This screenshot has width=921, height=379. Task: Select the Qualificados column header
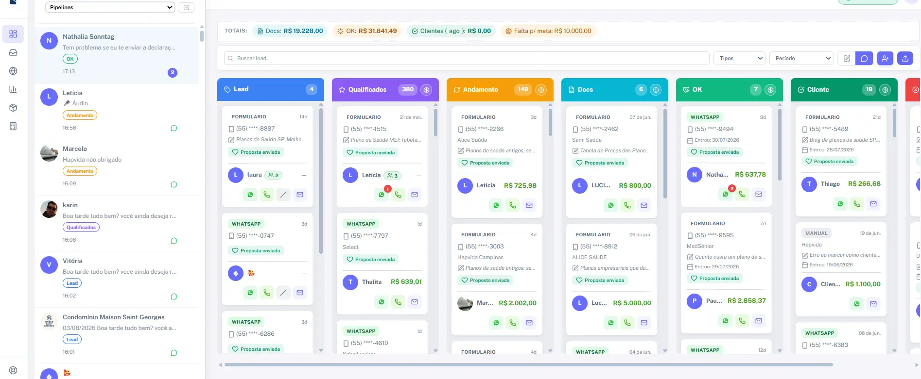385,89
